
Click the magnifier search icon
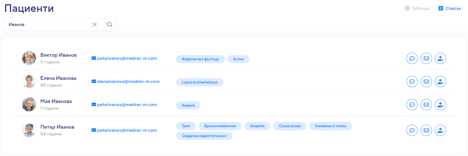(x=109, y=25)
